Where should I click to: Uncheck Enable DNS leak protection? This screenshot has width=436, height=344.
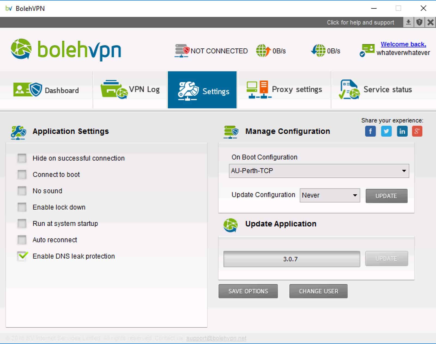point(22,256)
